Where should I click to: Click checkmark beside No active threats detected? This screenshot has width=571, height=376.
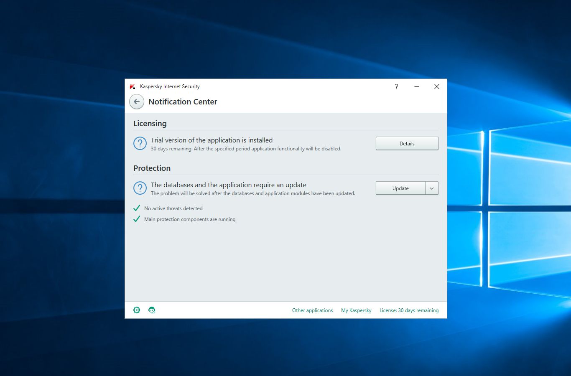click(x=136, y=208)
